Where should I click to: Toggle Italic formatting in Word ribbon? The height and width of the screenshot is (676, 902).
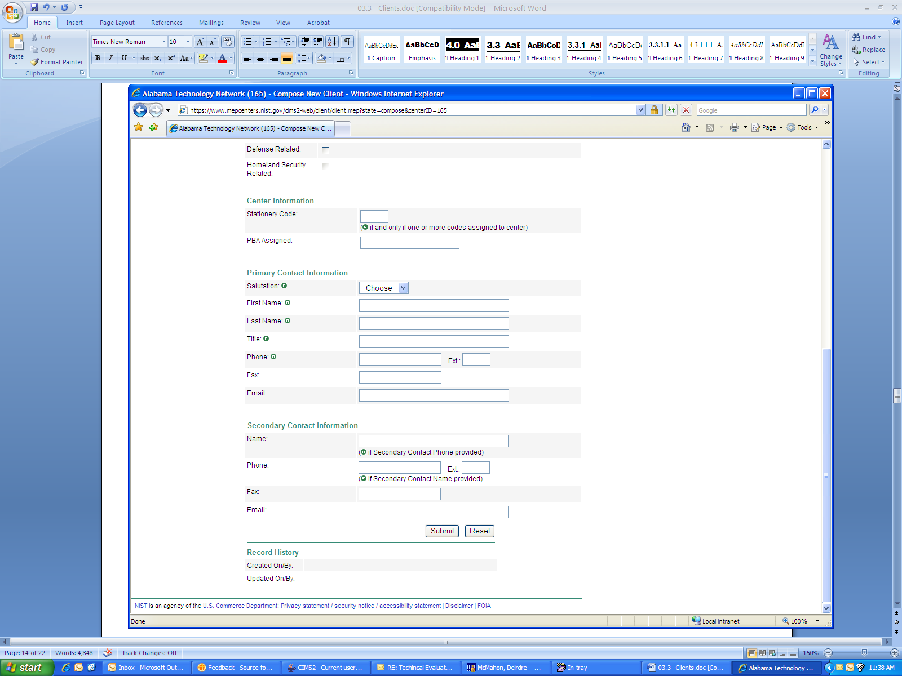coord(110,58)
